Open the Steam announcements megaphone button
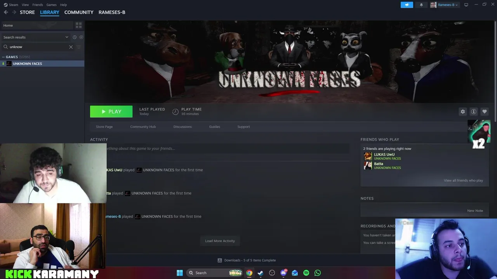Screen dimensions: 497x279 (x=407, y=5)
